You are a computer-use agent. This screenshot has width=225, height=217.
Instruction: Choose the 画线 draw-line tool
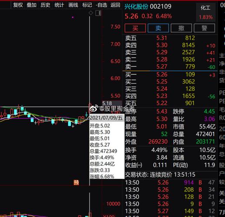point(73,5)
